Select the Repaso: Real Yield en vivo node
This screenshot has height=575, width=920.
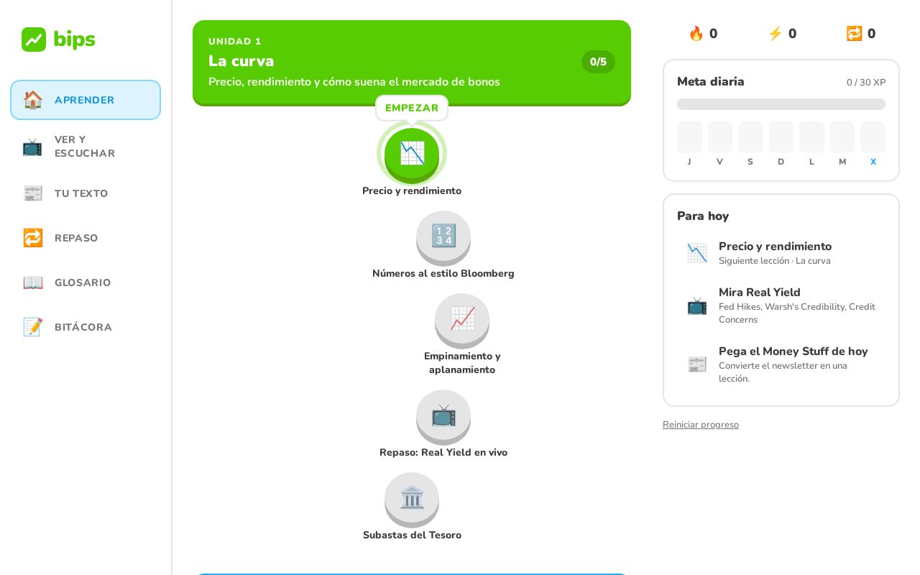443,417
